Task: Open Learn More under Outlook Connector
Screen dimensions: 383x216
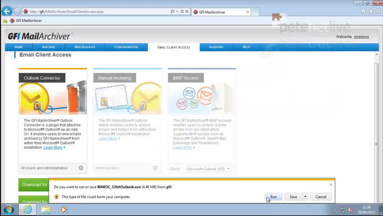Action: (x=53, y=147)
